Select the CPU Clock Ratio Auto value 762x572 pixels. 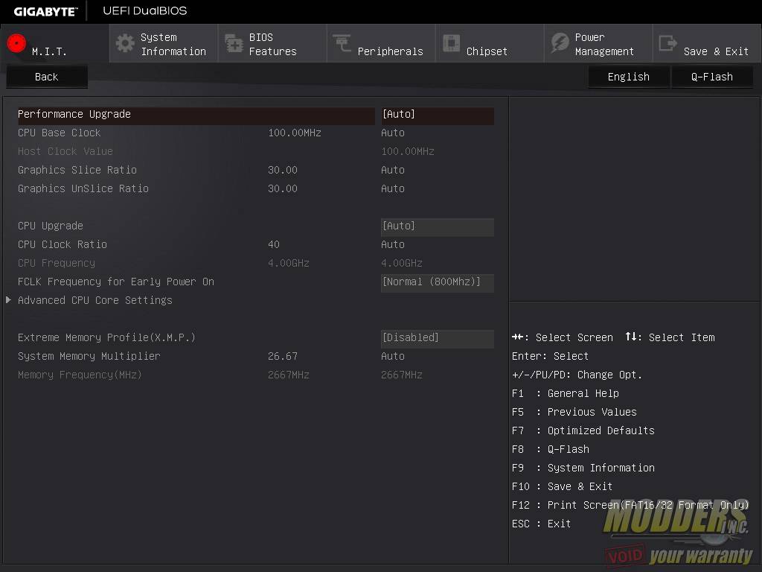(x=393, y=244)
